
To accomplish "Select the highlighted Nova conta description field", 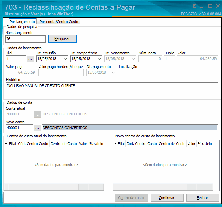I will (130, 128).
